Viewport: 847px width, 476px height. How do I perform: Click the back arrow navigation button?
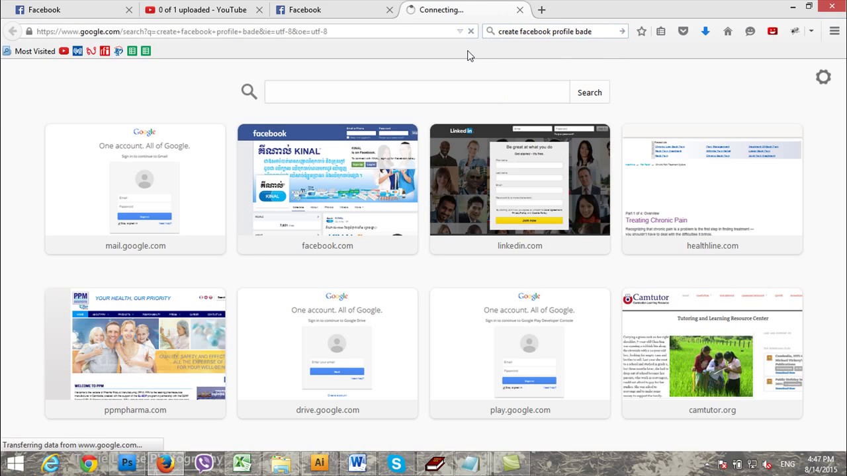tap(12, 31)
